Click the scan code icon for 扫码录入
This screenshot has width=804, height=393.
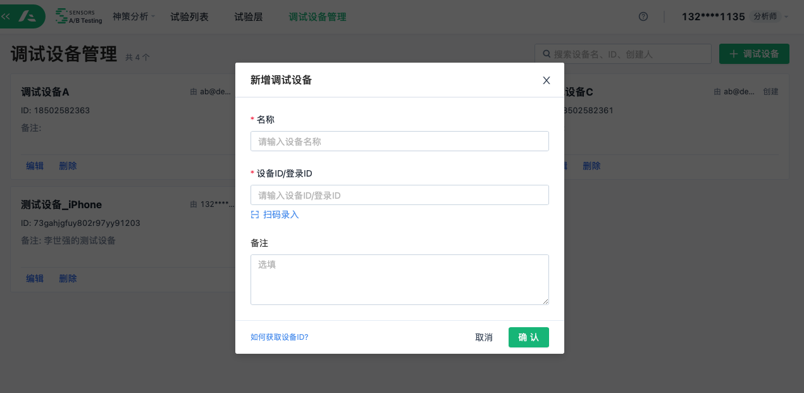tap(255, 215)
